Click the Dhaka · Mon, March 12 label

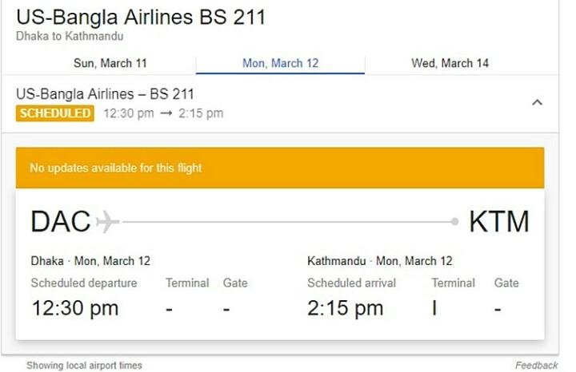(90, 261)
